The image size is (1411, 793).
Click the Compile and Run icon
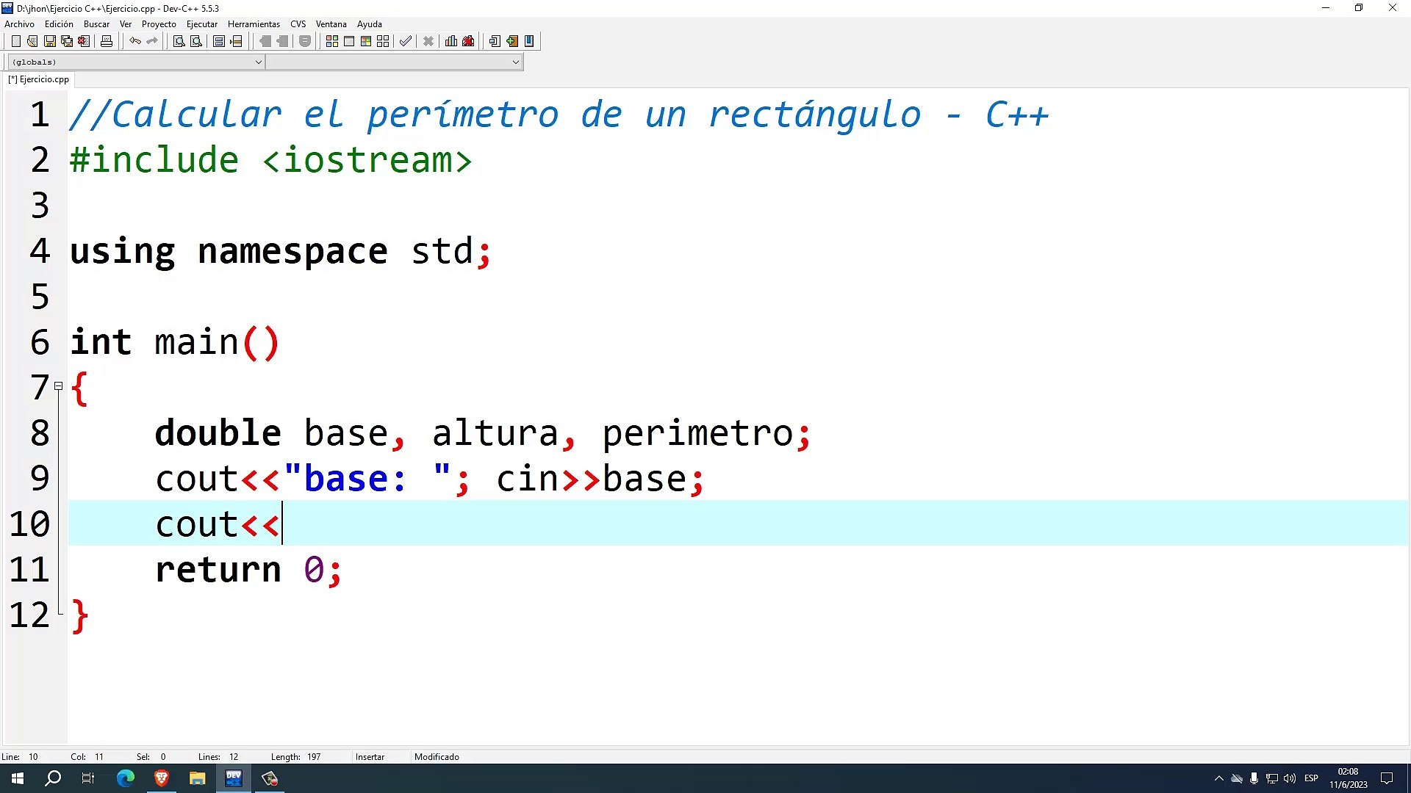pos(366,42)
